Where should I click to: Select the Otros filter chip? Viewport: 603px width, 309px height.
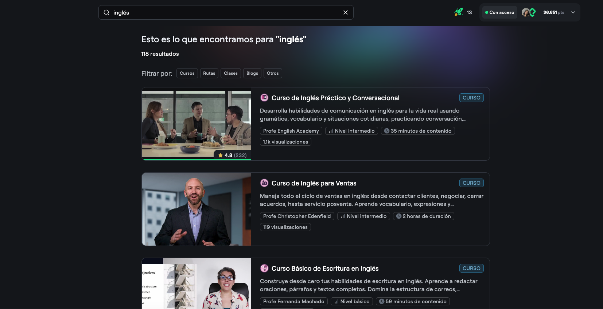pos(272,73)
